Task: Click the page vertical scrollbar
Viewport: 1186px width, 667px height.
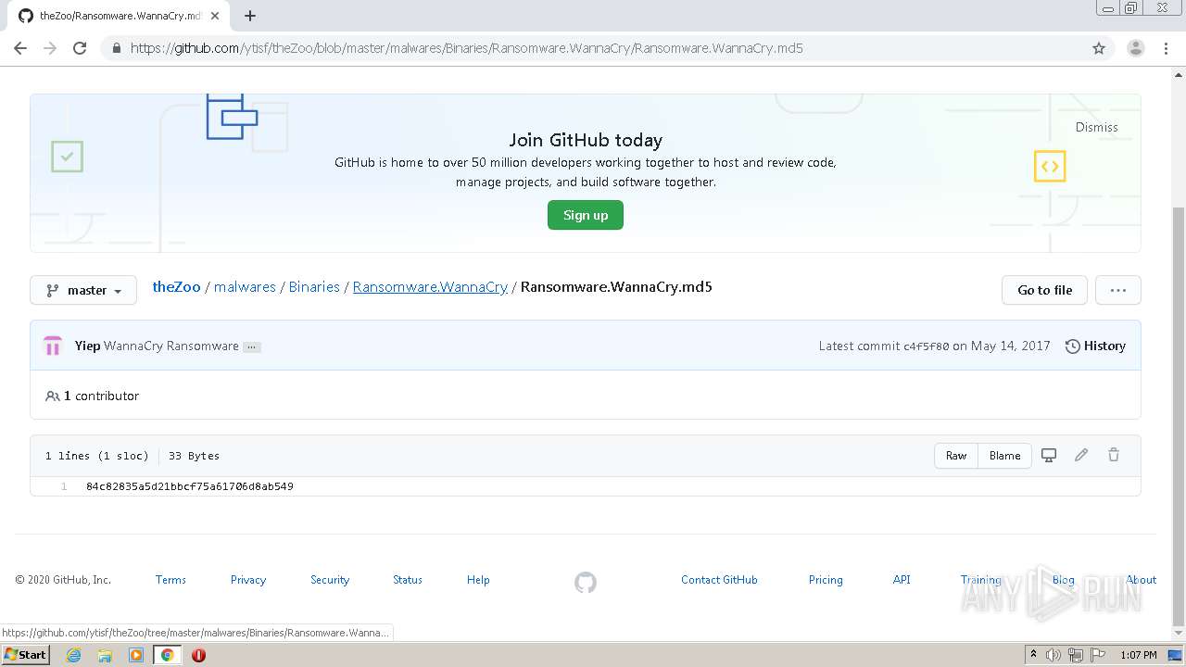Action: 1179,417
